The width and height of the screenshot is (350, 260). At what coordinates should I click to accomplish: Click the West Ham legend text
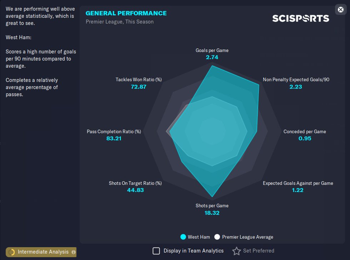(199, 237)
